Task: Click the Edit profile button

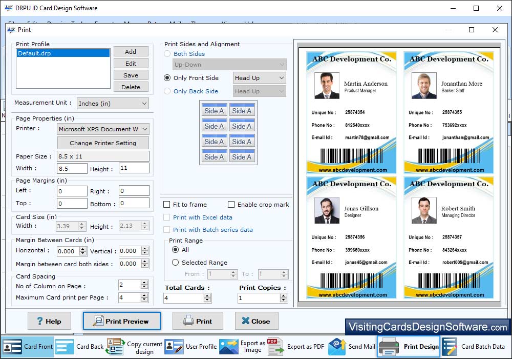Action: [131, 64]
